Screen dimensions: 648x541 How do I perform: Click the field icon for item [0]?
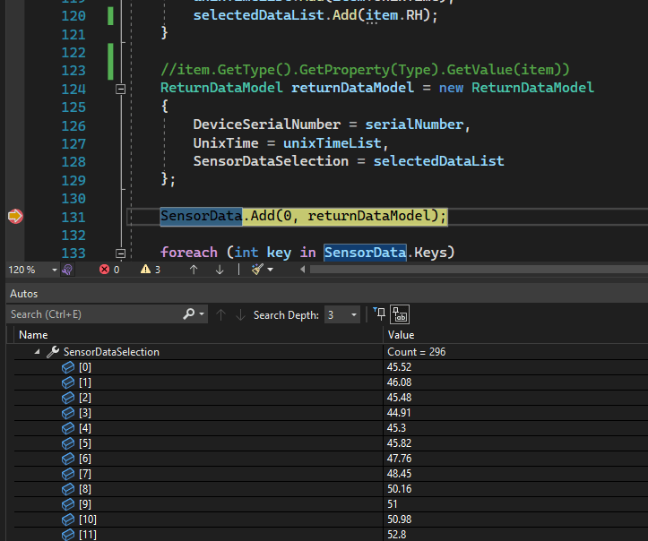pos(68,367)
